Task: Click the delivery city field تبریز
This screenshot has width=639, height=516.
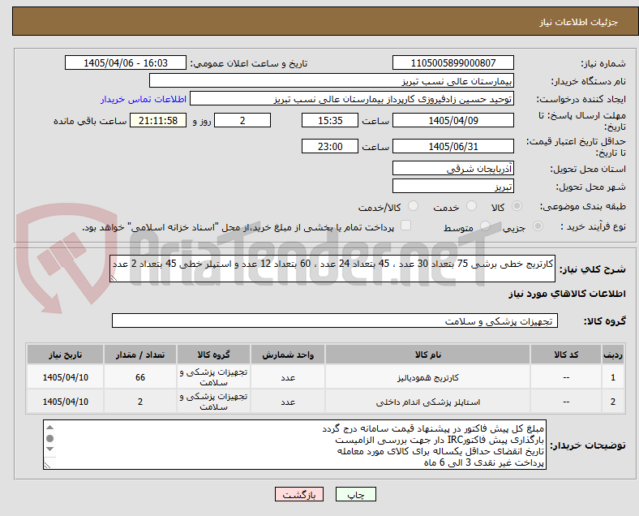Action: coord(453,187)
